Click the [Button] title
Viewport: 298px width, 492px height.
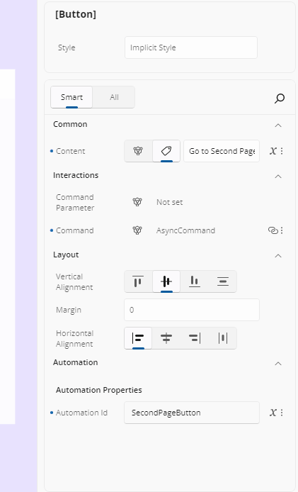(76, 14)
